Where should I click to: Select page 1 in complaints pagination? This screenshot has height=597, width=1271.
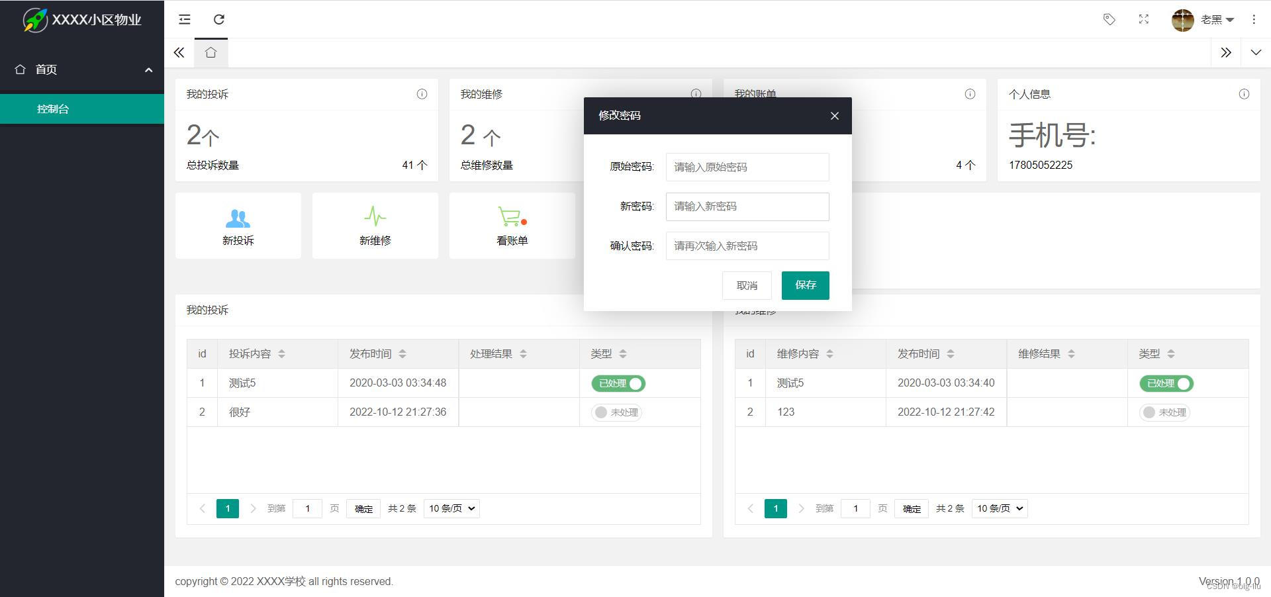[x=228, y=508]
